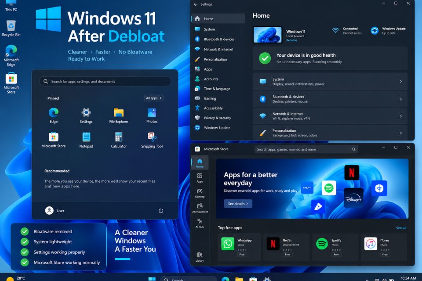
Task: Select Time & language in Settings sidebar
Action: [x=218, y=88]
